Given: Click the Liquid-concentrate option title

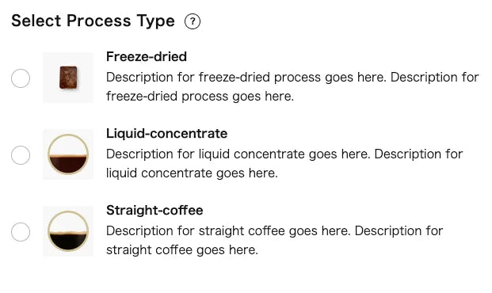Looking at the screenshot, I should click(166, 134).
